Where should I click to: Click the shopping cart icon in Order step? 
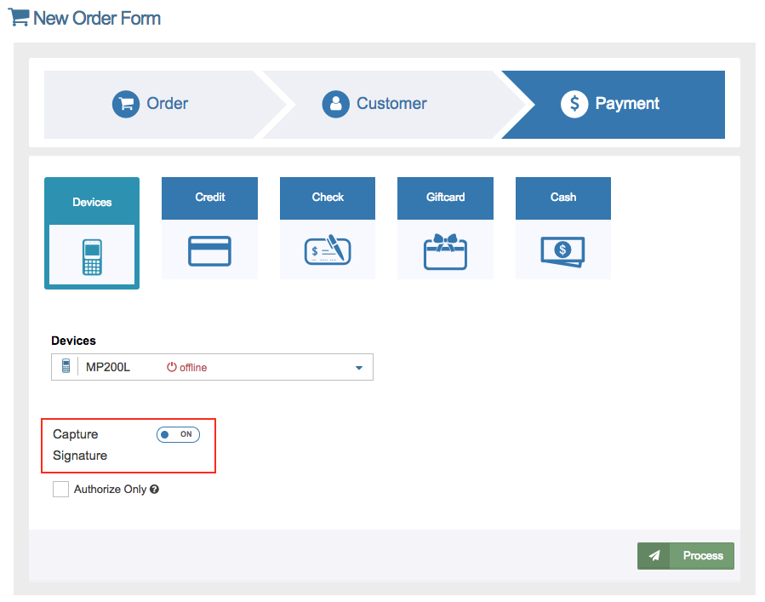pyautogui.click(x=126, y=104)
